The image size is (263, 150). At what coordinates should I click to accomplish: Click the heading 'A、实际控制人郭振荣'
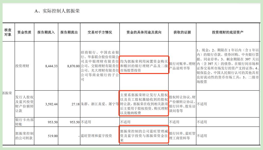click(x=57, y=11)
